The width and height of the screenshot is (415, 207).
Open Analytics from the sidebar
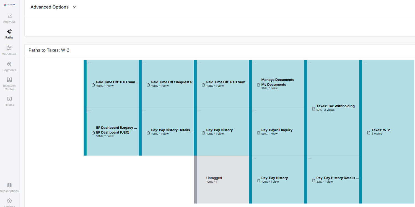coord(9,18)
